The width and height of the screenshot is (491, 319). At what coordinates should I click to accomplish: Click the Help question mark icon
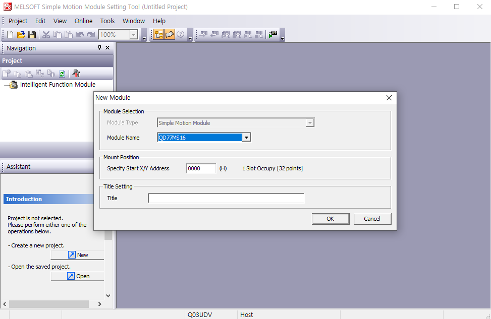coord(180,34)
